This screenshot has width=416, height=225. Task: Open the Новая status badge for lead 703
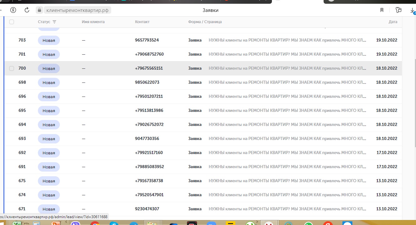coord(49,40)
